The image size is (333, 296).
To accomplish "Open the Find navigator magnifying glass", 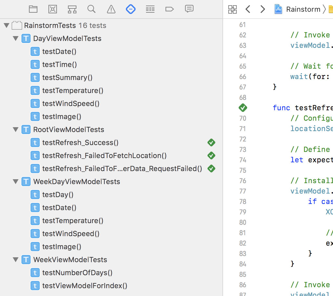I will 91,9.
